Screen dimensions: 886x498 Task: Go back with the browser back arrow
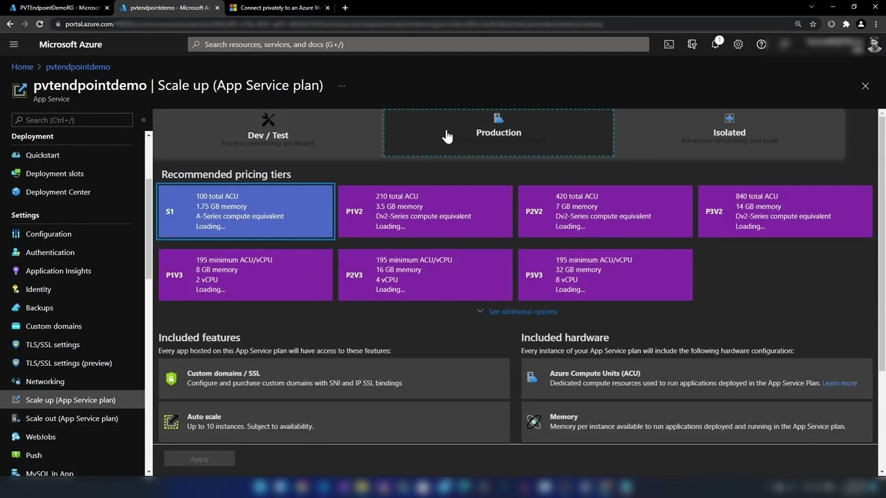coord(10,24)
